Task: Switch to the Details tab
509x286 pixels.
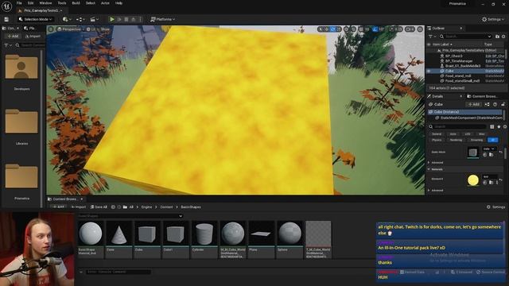Action: click(437, 96)
